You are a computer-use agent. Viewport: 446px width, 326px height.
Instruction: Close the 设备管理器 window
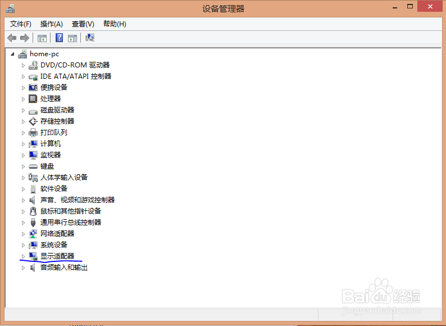(430, 7)
